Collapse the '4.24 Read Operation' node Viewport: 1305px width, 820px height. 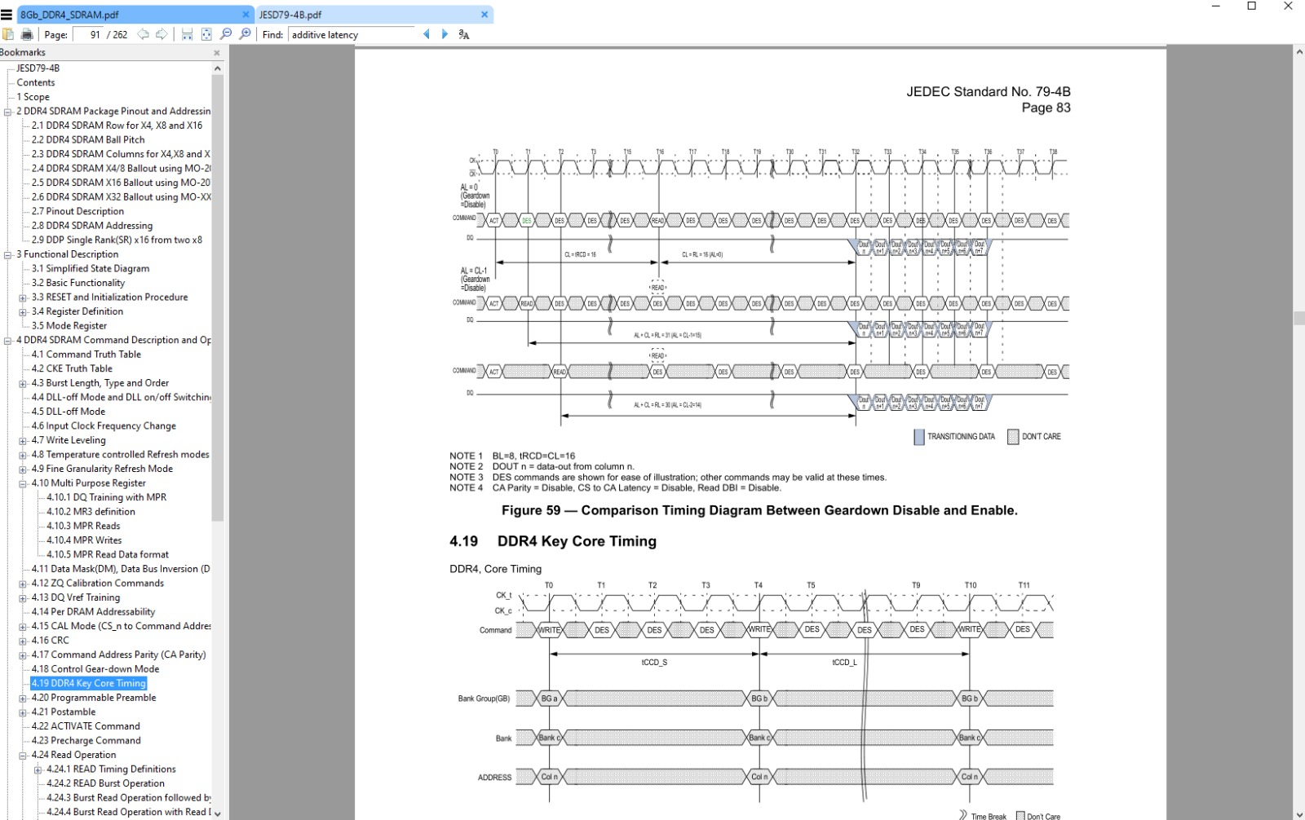(23, 756)
